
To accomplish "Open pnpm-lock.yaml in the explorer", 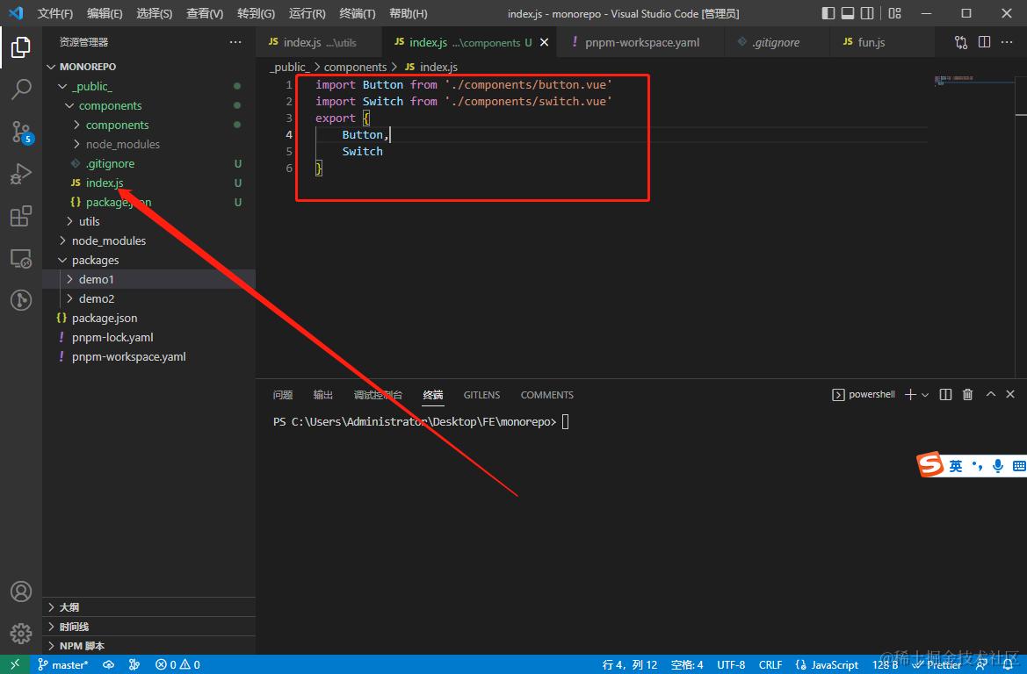I will click(x=148, y=337).
